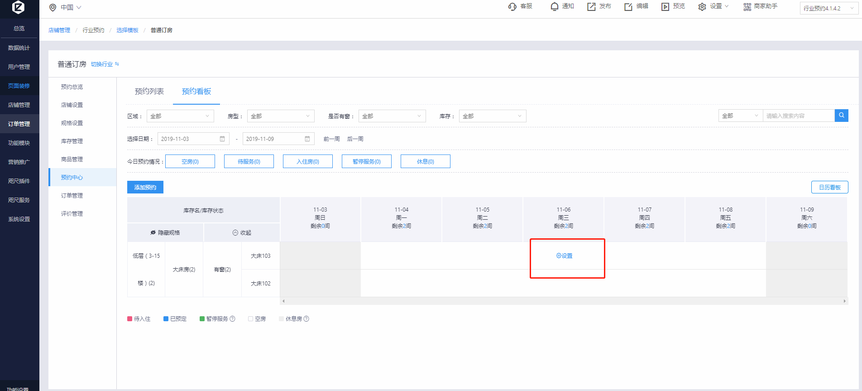Open the 设置 gear menu
Viewport: 862px width, 391px height.
coord(714,7)
